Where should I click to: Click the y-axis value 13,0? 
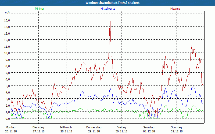[7, 33]
